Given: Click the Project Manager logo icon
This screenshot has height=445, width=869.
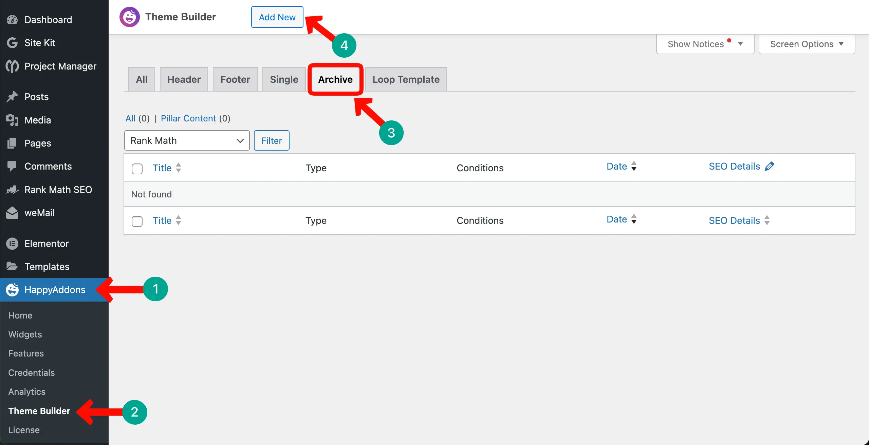Looking at the screenshot, I should [12, 66].
